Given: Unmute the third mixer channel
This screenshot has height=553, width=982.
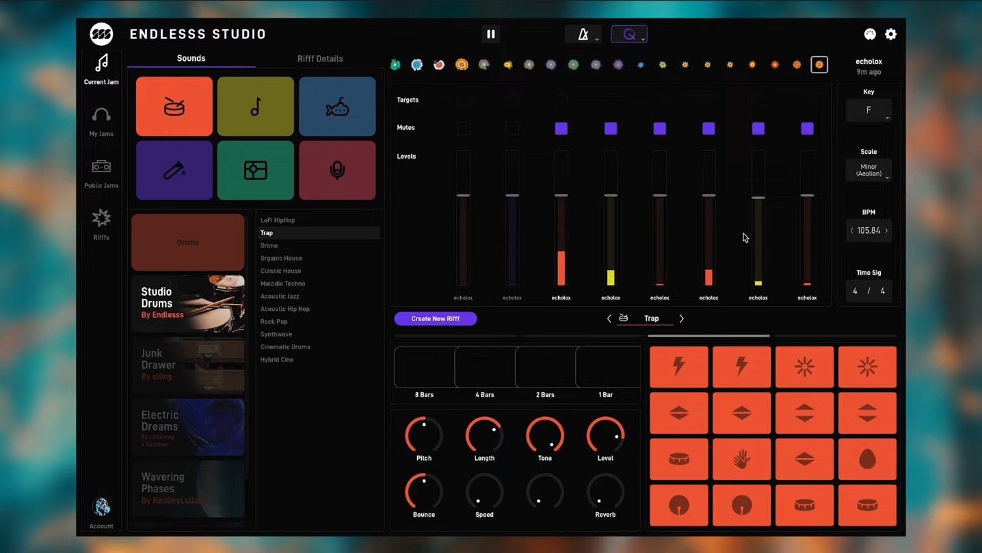Looking at the screenshot, I should click(561, 129).
